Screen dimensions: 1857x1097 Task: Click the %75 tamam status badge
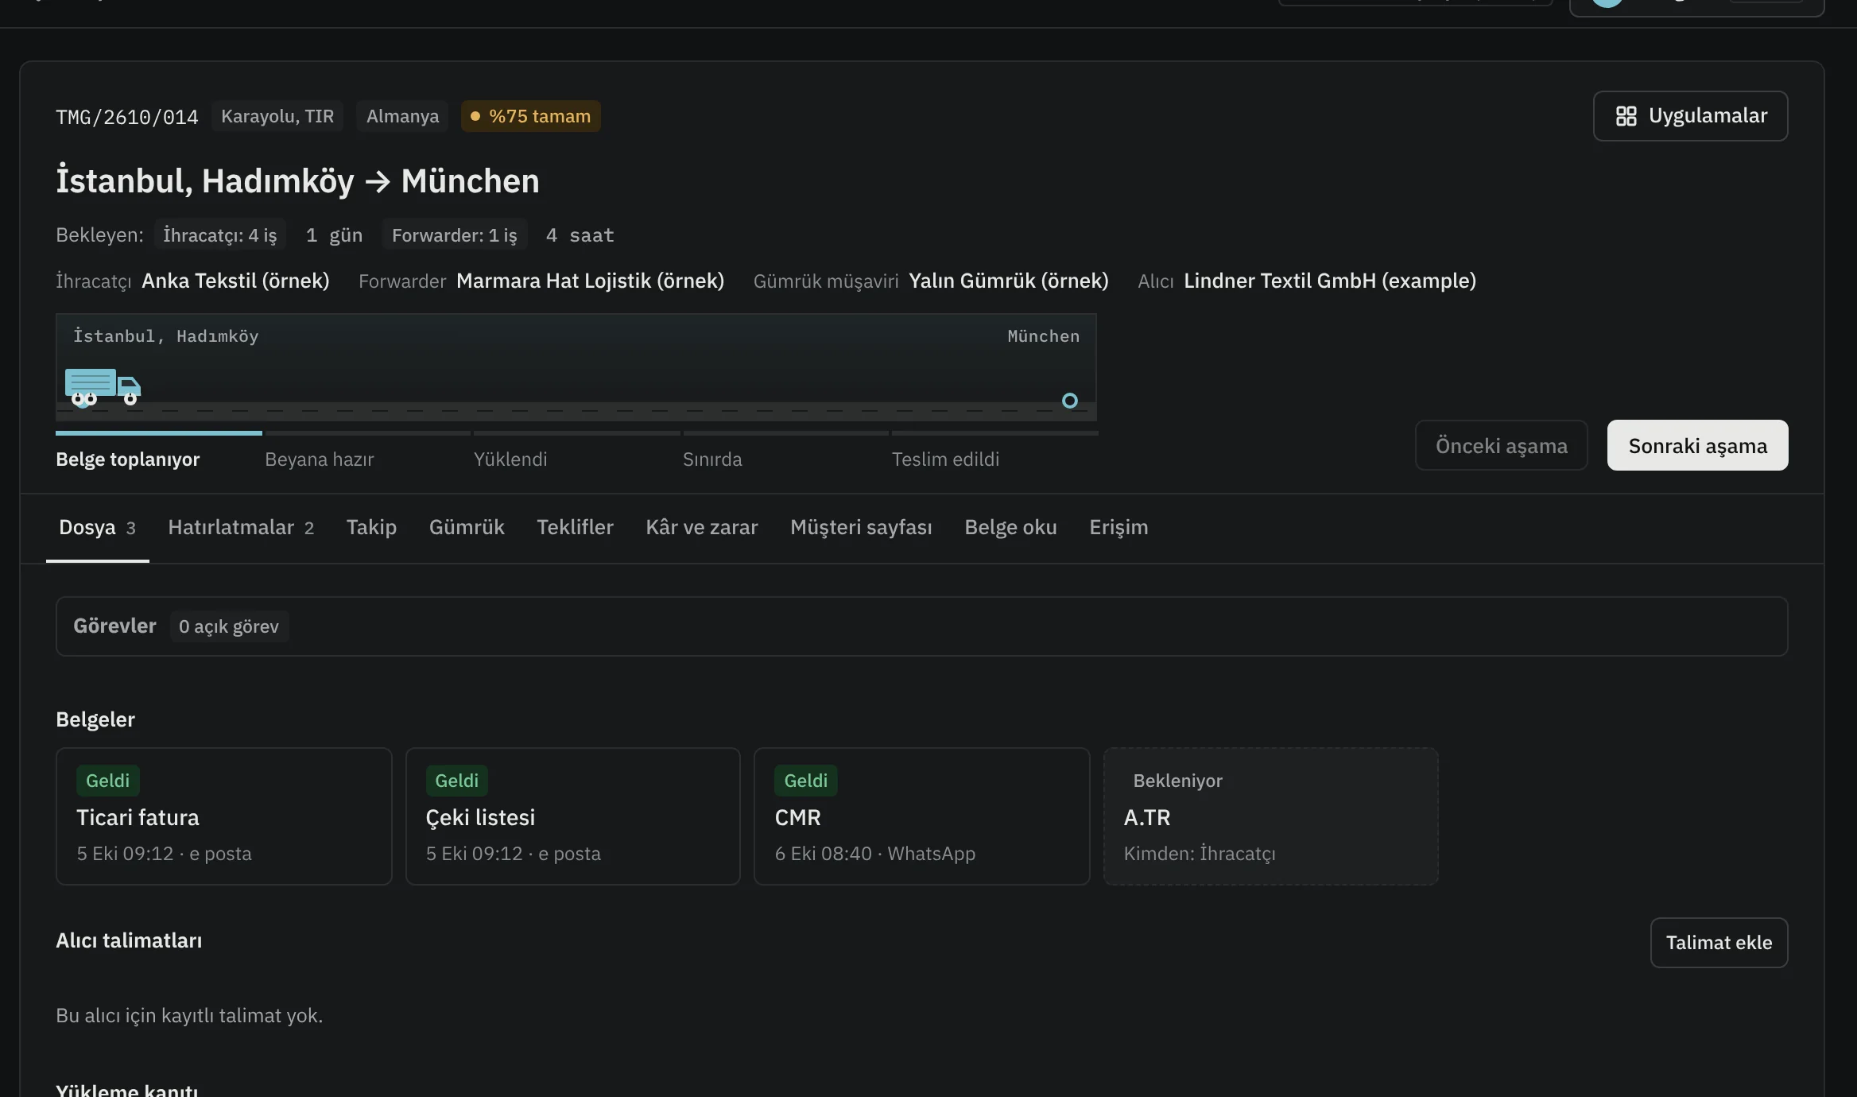531,116
